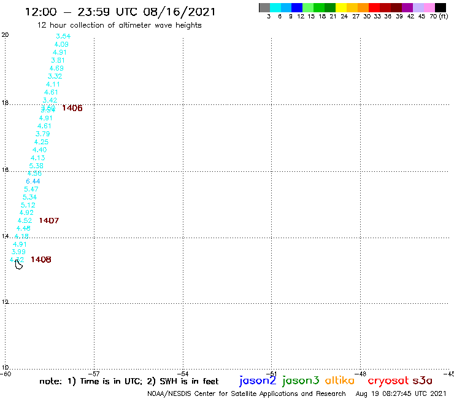Select the wave height value 4.13
The height and width of the screenshot is (399, 454).
pos(37,158)
